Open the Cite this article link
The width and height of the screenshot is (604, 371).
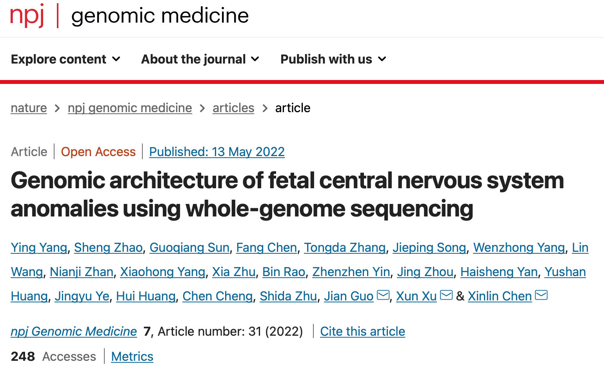point(362,331)
